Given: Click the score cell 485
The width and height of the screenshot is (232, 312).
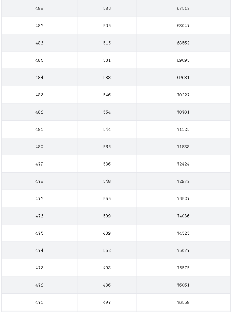Looking at the screenshot, I should coord(39,60).
